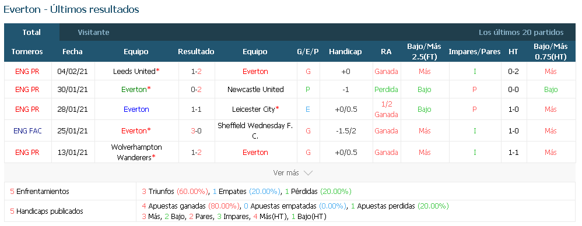Open Sheffield Wednesday F.C. team link
Screen dimensions: 582x226
coord(255,131)
